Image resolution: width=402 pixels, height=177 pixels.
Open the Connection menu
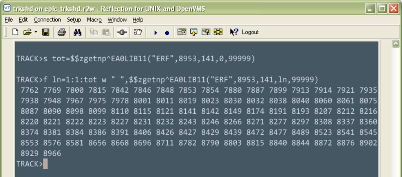pyautogui.click(x=47, y=20)
